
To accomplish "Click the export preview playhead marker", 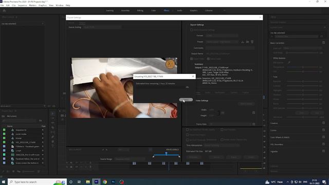I will point(167,154).
